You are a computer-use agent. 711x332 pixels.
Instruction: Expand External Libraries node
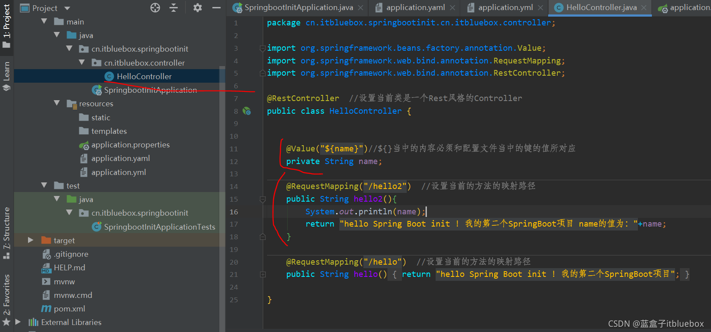point(18,322)
